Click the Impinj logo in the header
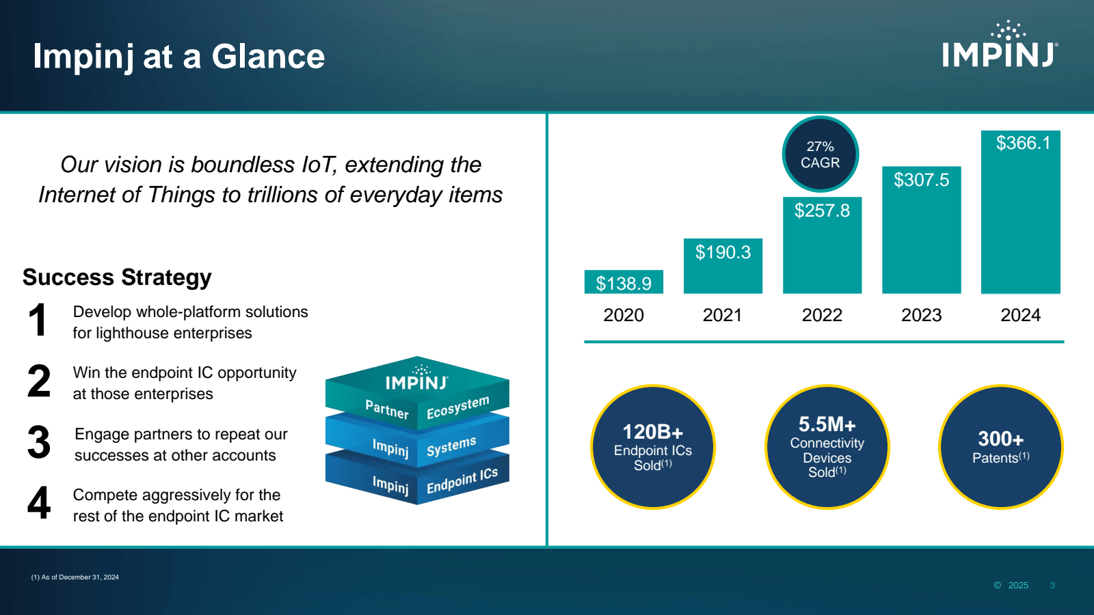The image size is (1094, 615). (1000, 44)
